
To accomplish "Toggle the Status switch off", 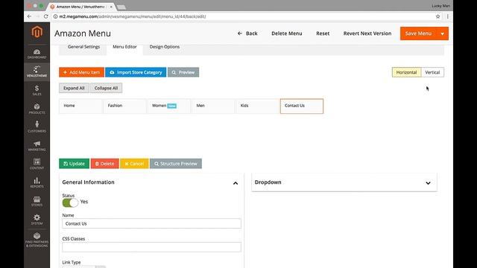I will tap(70, 202).
